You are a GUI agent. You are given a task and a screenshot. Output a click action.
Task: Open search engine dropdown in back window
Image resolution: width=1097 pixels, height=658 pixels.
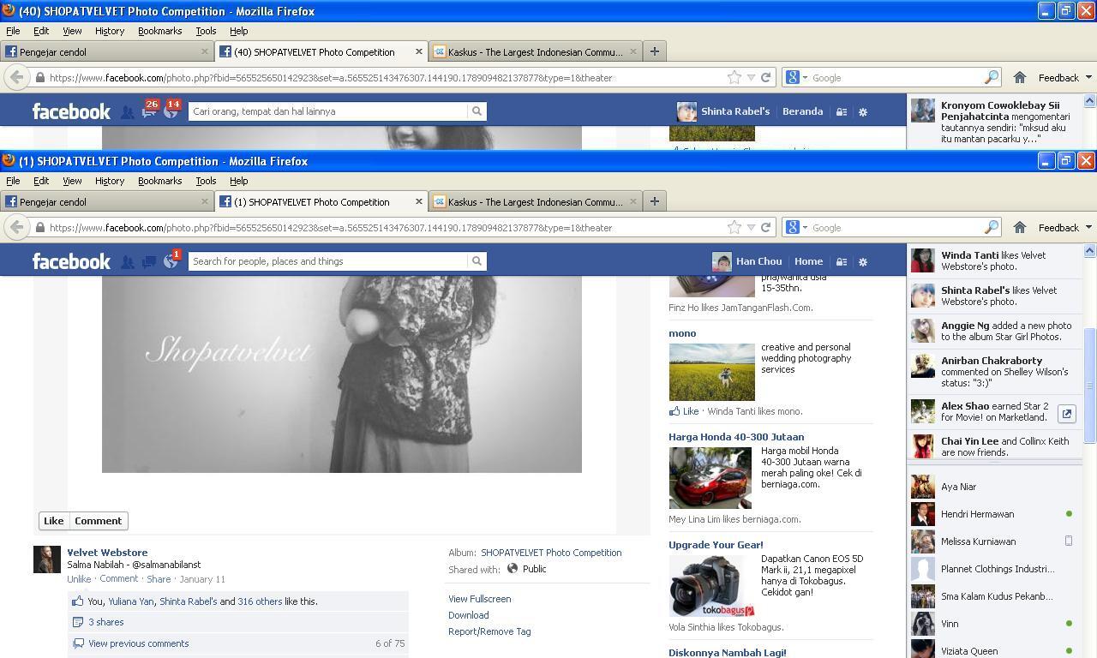[x=796, y=77]
